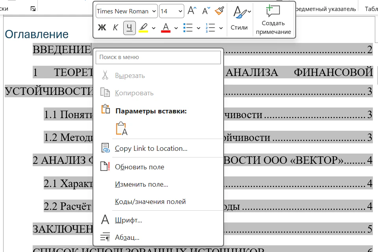Image resolution: width=378 pixels, height=252 pixels.
Task: Select the Format Painter brush
Action: click(219, 11)
